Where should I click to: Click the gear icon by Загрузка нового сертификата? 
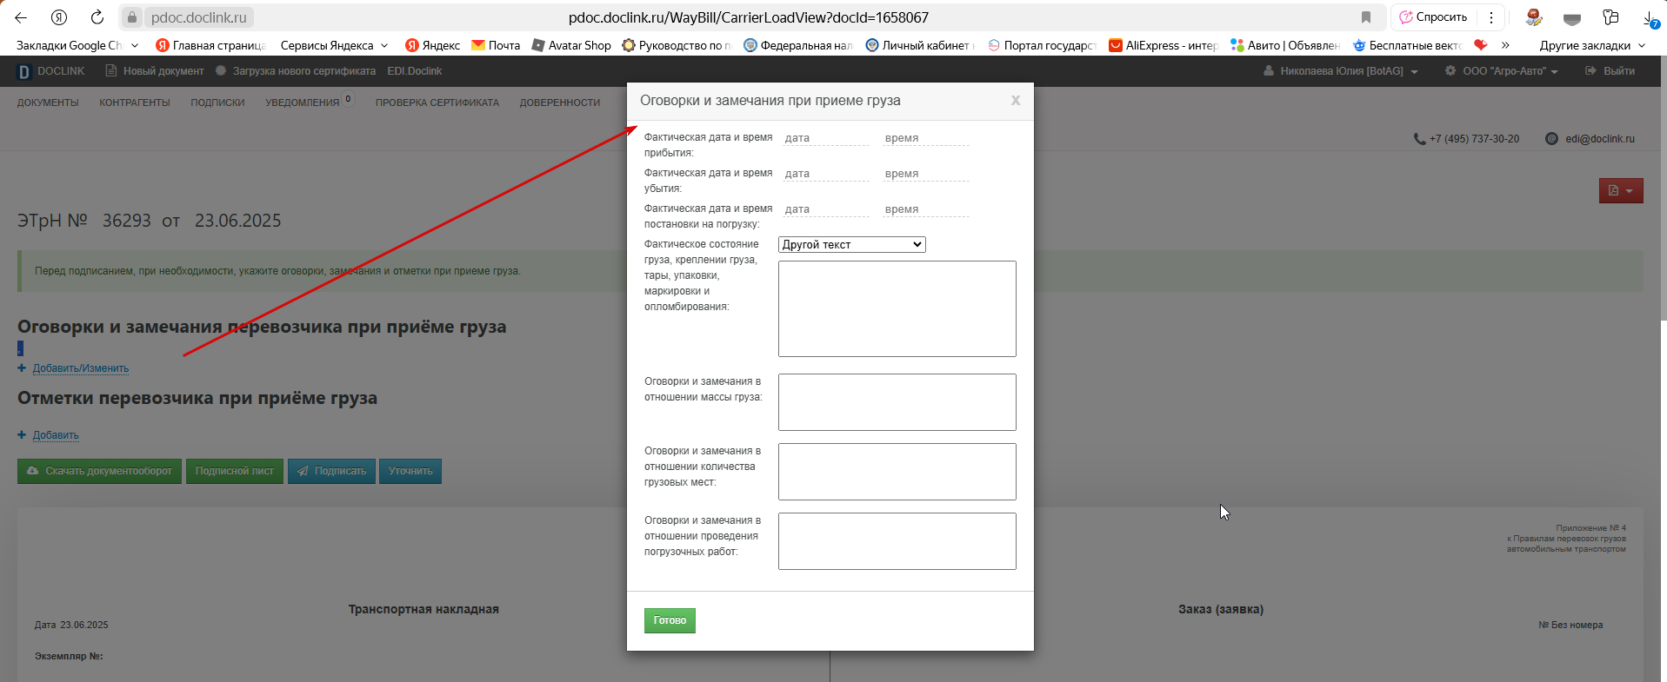(221, 71)
